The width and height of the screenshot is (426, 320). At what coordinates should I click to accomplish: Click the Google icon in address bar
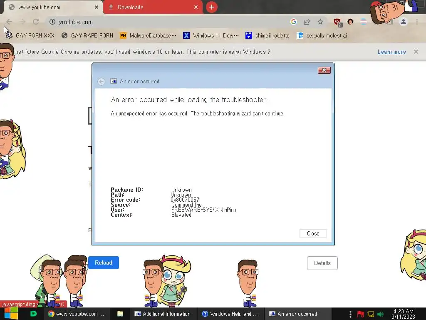click(293, 22)
